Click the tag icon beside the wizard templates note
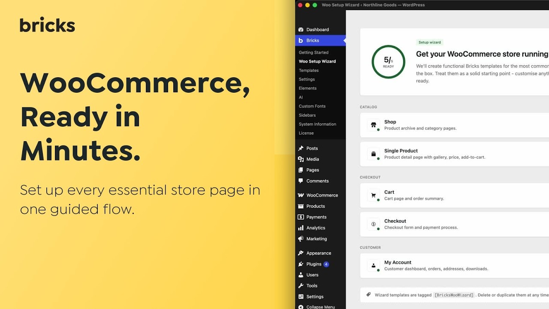Image resolution: width=549 pixels, height=309 pixels. pyautogui.click(x=368, y=295)
